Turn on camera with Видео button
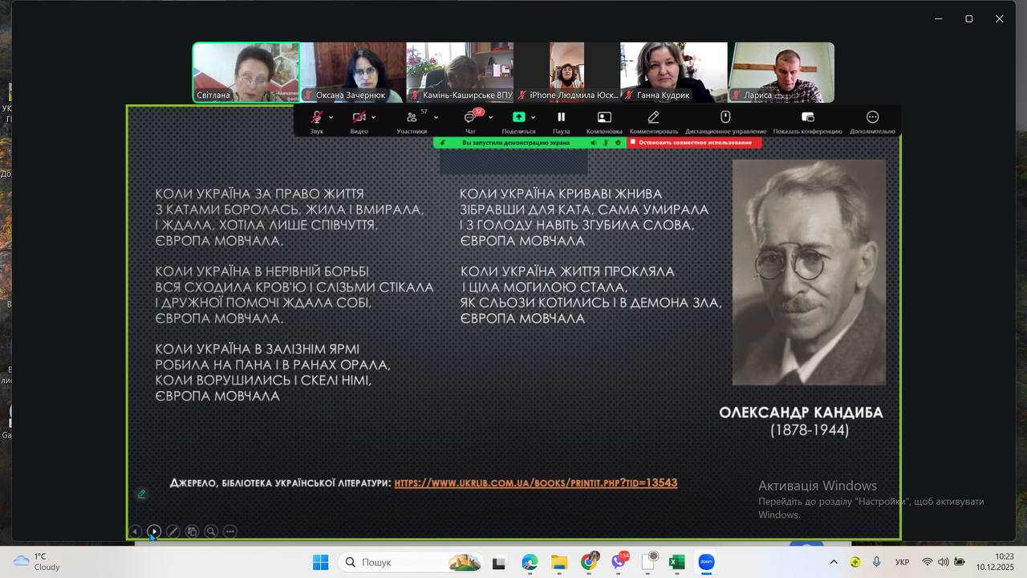1027x578 pixels. 359,118
